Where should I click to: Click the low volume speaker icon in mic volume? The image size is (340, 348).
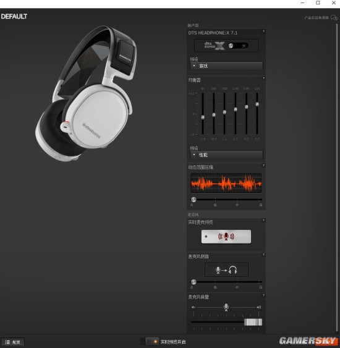193,307
